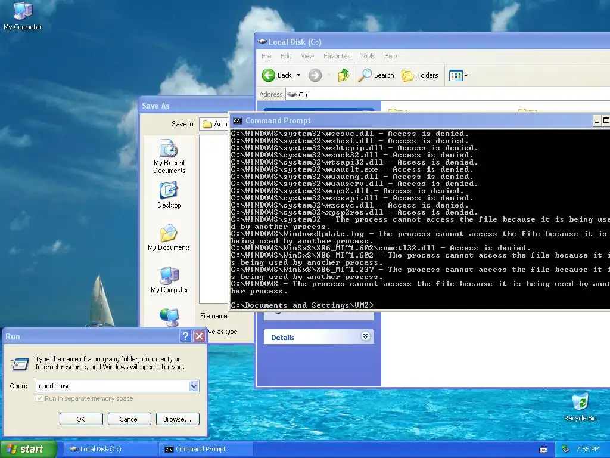
Task: Open the File menu in Local Disk
Action: point(266,56)
